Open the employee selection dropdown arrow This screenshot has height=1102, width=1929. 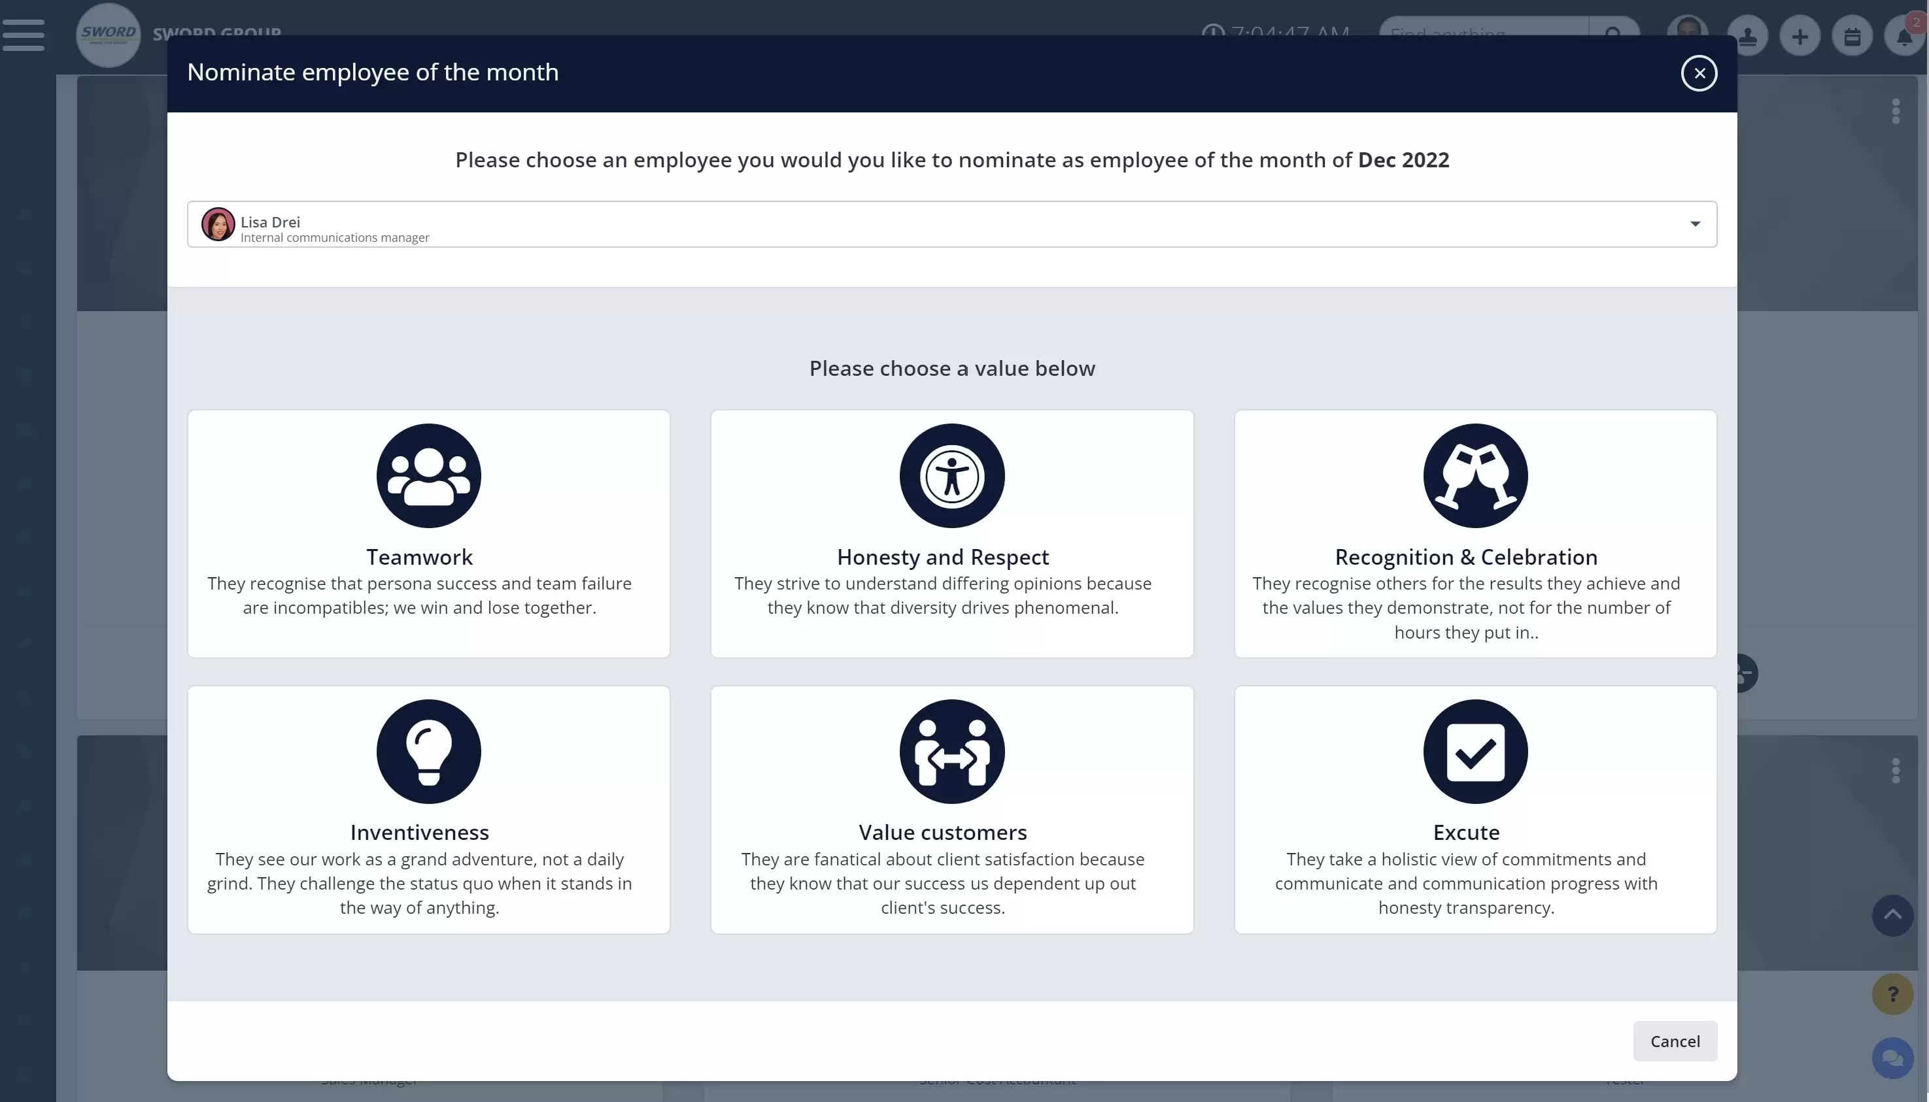point(1695,224)
